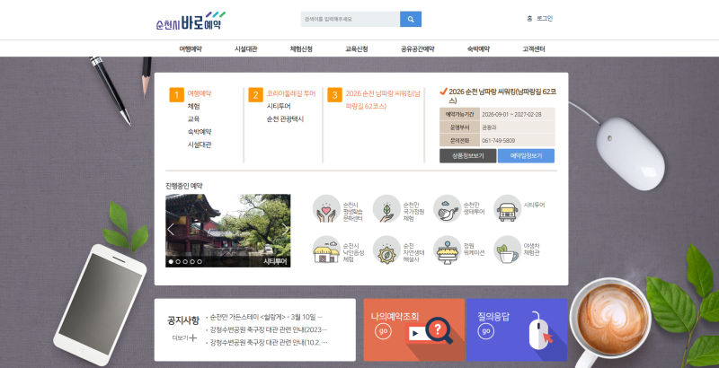Viewport: 719px width, 368px height.
Task: Select 시티투어 in step 2 list
Action: click(x=279, y=106)
